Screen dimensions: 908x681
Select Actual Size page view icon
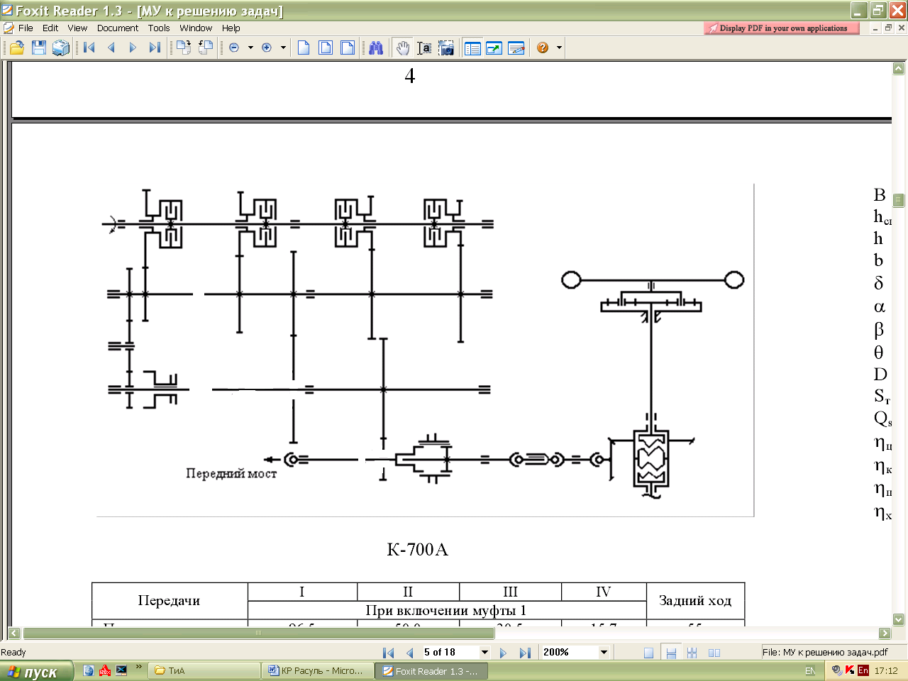(304, 48)
